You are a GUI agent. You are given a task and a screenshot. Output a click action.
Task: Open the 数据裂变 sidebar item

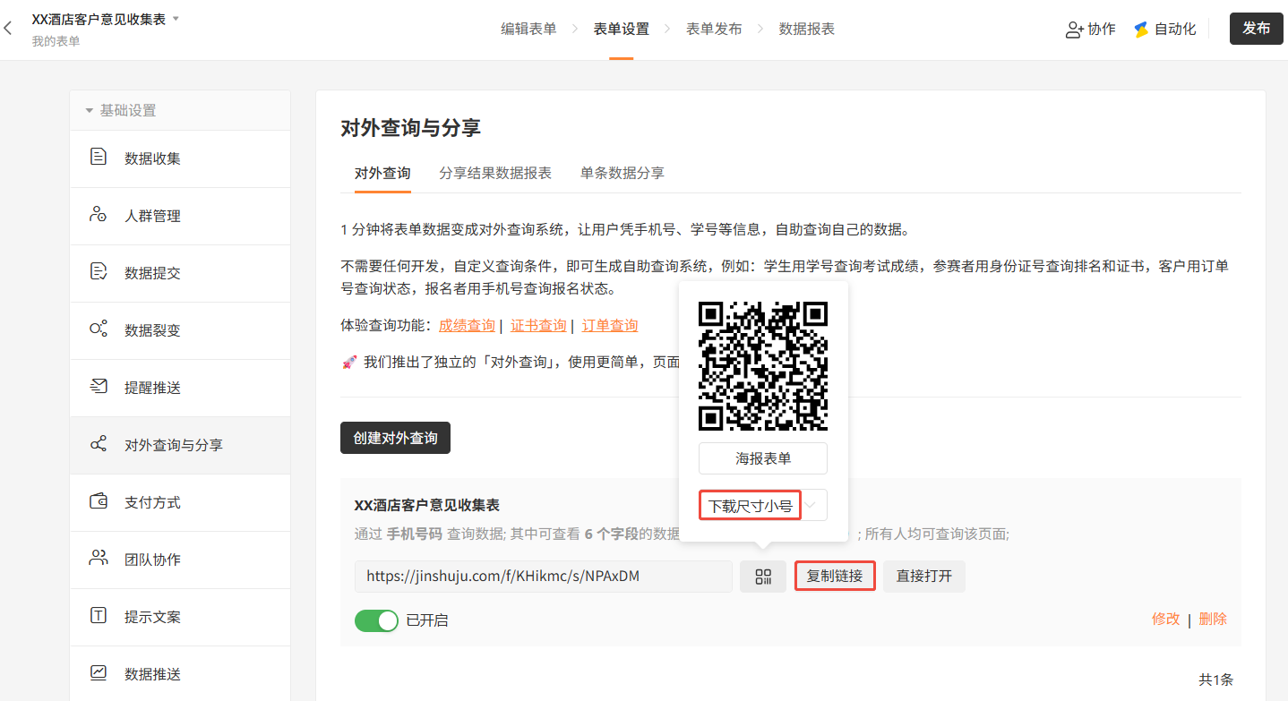click(152, 330)
